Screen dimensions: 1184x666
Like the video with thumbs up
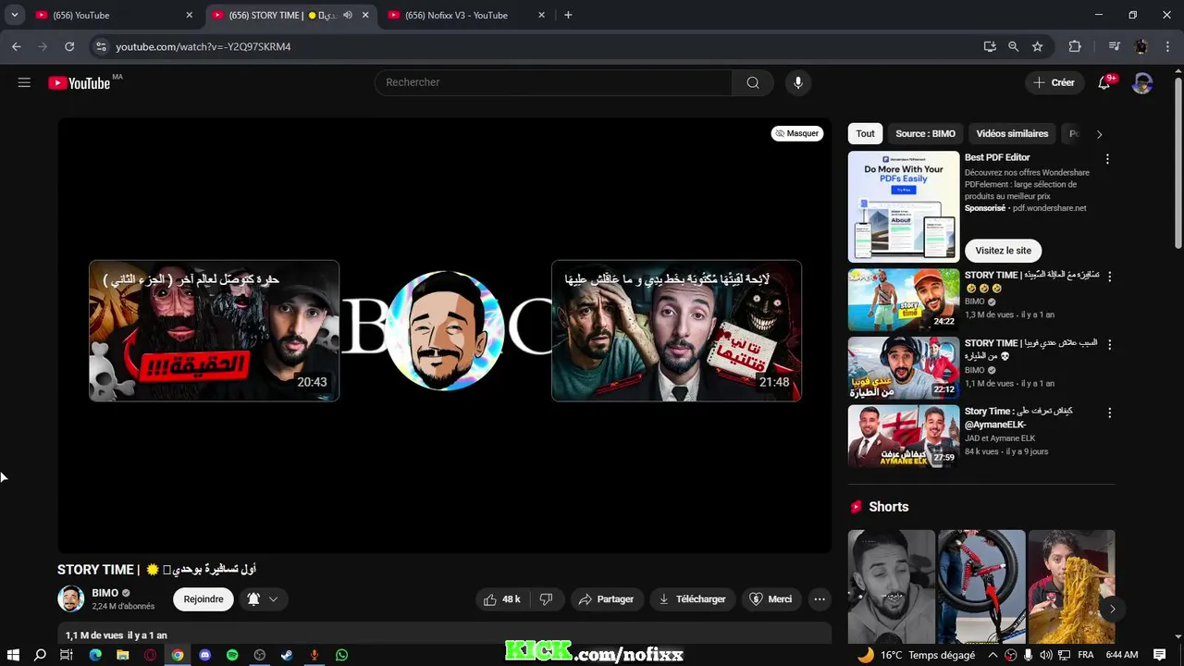tap(502, 599)
